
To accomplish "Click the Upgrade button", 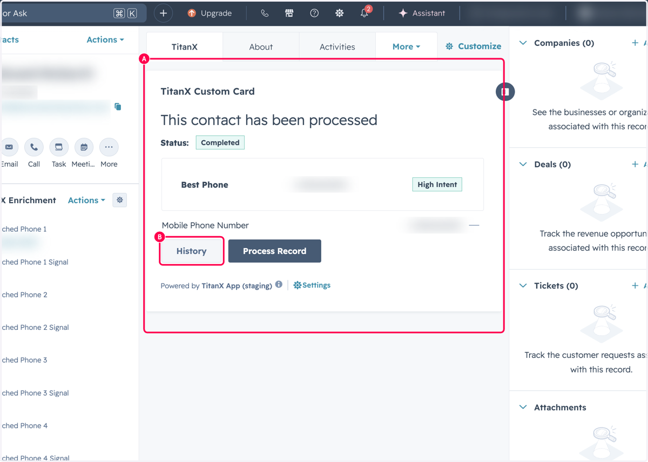I will [210, 13].
